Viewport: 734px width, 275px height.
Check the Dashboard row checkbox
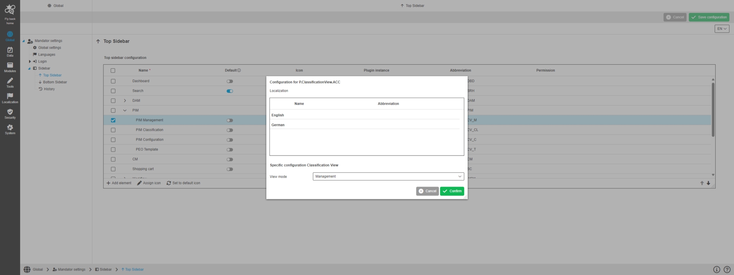[113, 81]
